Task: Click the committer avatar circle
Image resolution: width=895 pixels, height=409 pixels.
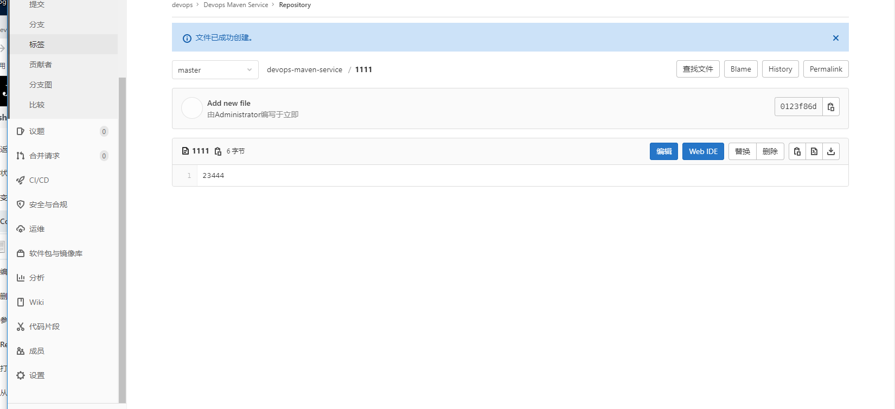Action: click(192, 108)
